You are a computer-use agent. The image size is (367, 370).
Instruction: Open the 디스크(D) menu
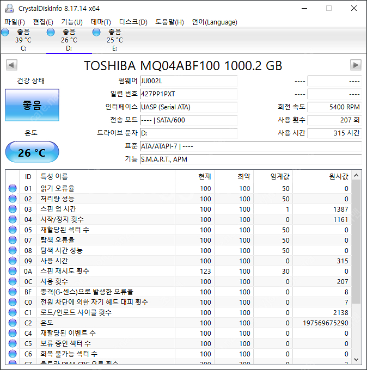133,22
